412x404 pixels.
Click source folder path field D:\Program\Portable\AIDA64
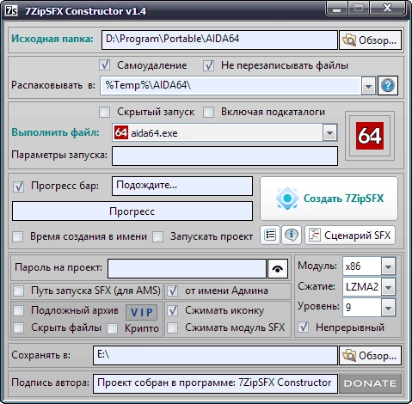219,40
